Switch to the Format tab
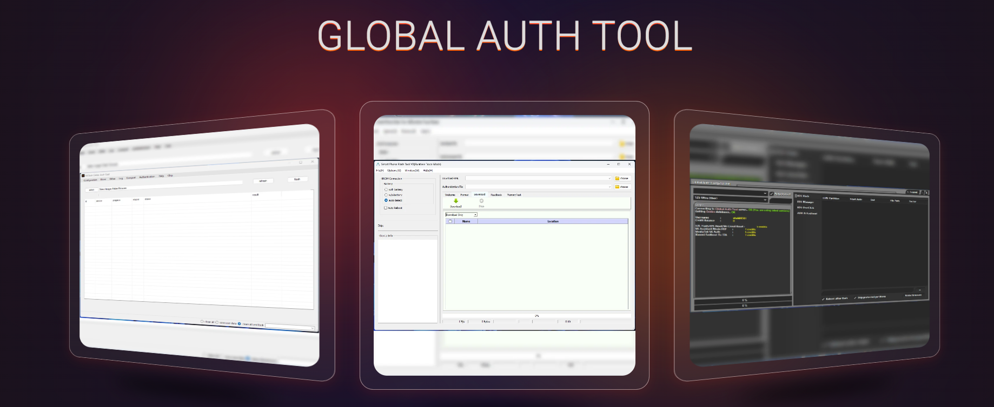Screen dimensions: 994x407 pyautogui.click(x=465, y=195)
